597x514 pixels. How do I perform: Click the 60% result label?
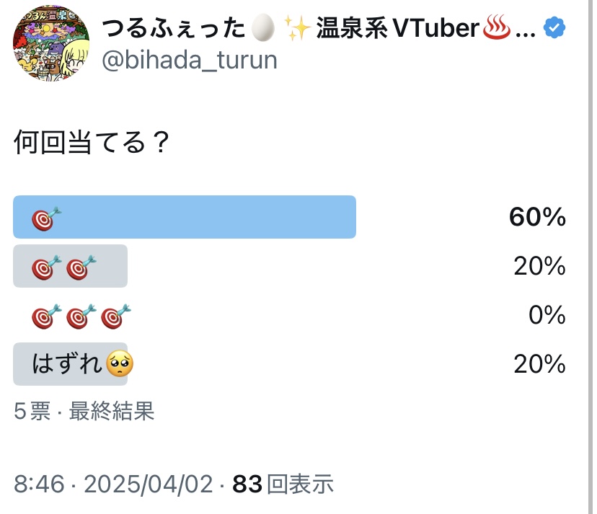(537, 217)
